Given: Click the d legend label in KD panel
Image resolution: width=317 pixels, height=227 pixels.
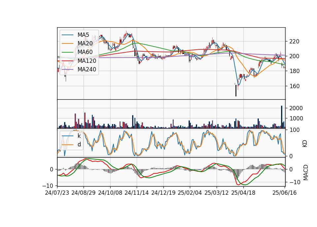Looking at the screenshot, I should click(x=79, y=144).
